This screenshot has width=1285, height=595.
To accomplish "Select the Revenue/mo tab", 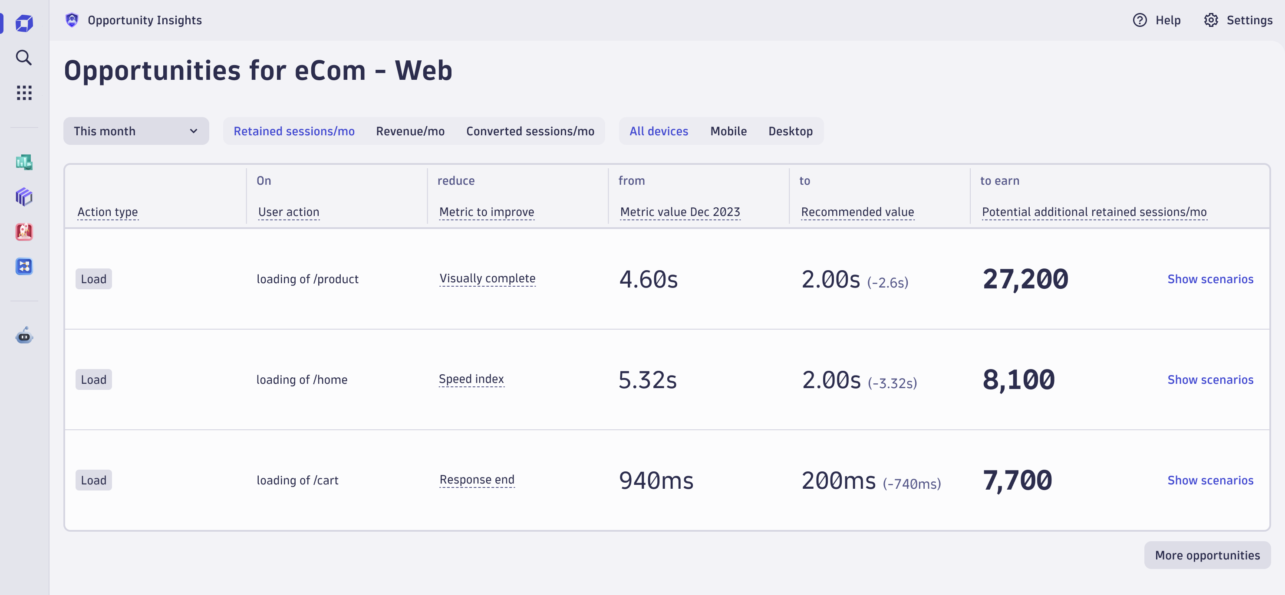I will tap(410, 131).
